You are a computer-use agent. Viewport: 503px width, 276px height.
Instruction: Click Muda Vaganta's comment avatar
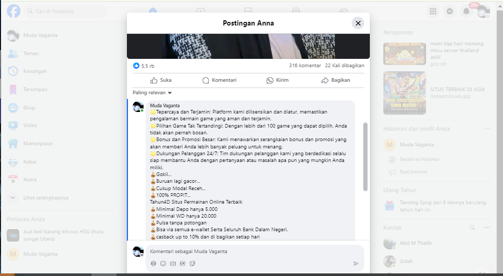point(138,107)
